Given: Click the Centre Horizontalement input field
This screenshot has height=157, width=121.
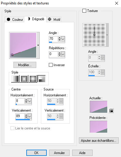Looking at the screenshot, I should click(x=20, y=101).
